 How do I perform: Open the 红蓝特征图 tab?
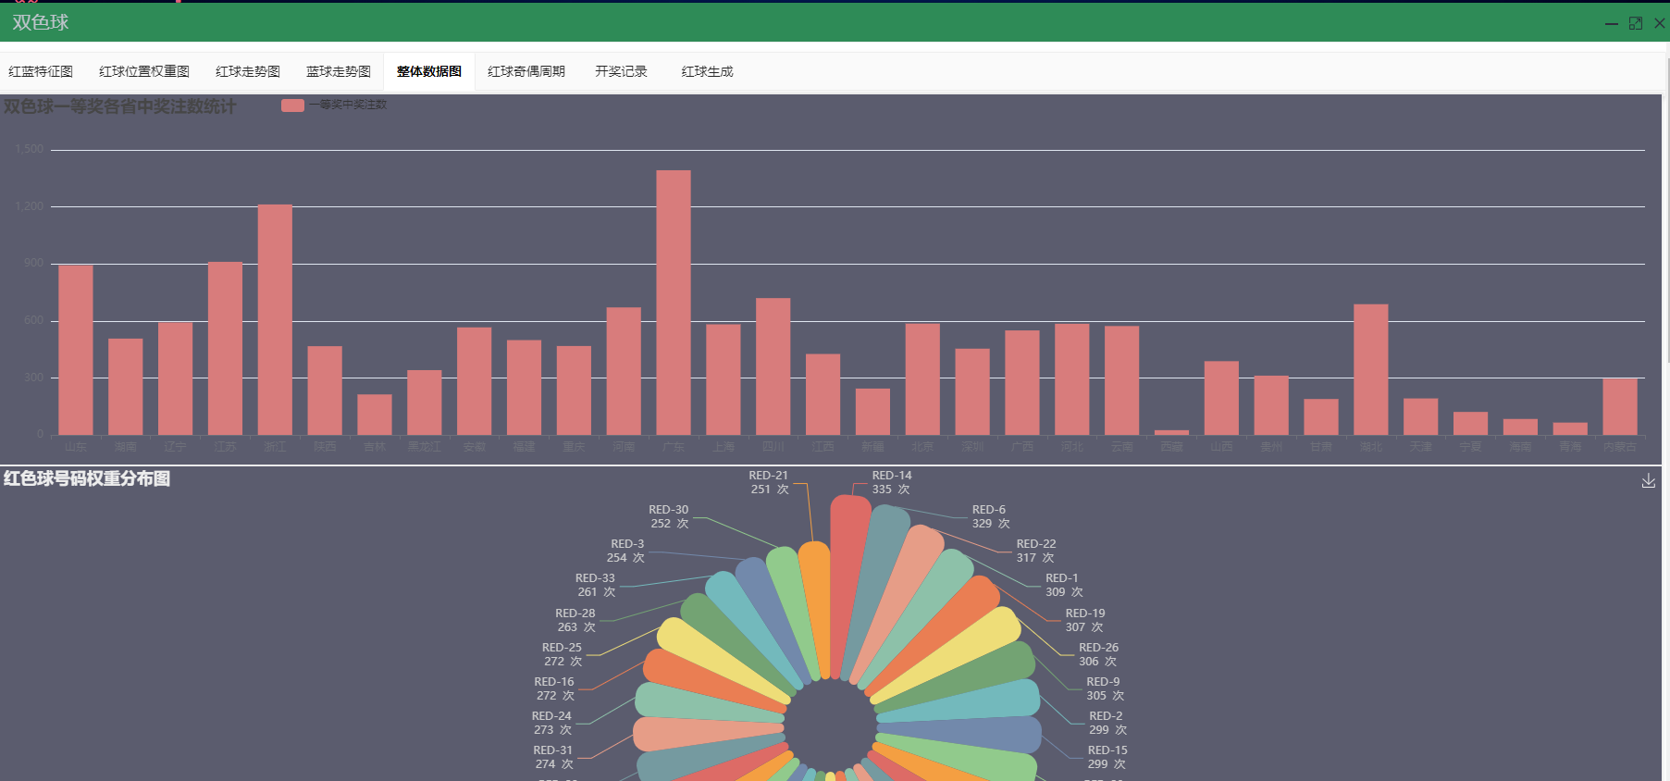41,71
